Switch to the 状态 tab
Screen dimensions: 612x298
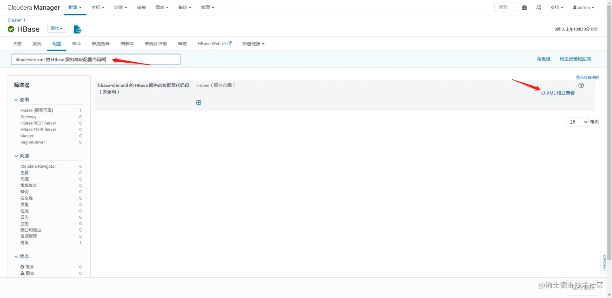click(17, 44)
